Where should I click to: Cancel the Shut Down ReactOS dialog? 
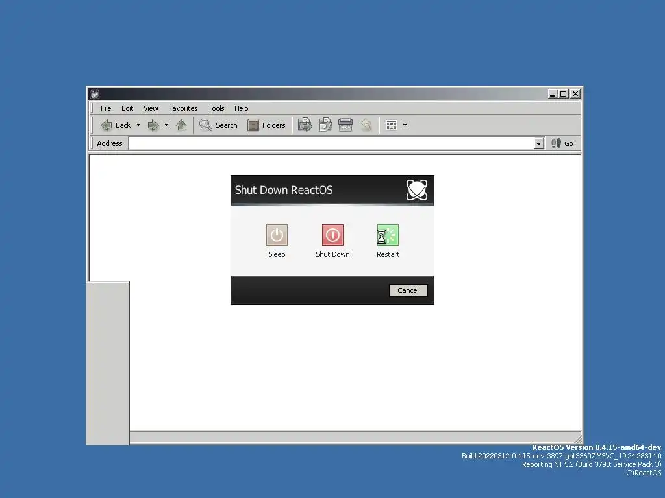pyautogui.click(x=408, y=290)
